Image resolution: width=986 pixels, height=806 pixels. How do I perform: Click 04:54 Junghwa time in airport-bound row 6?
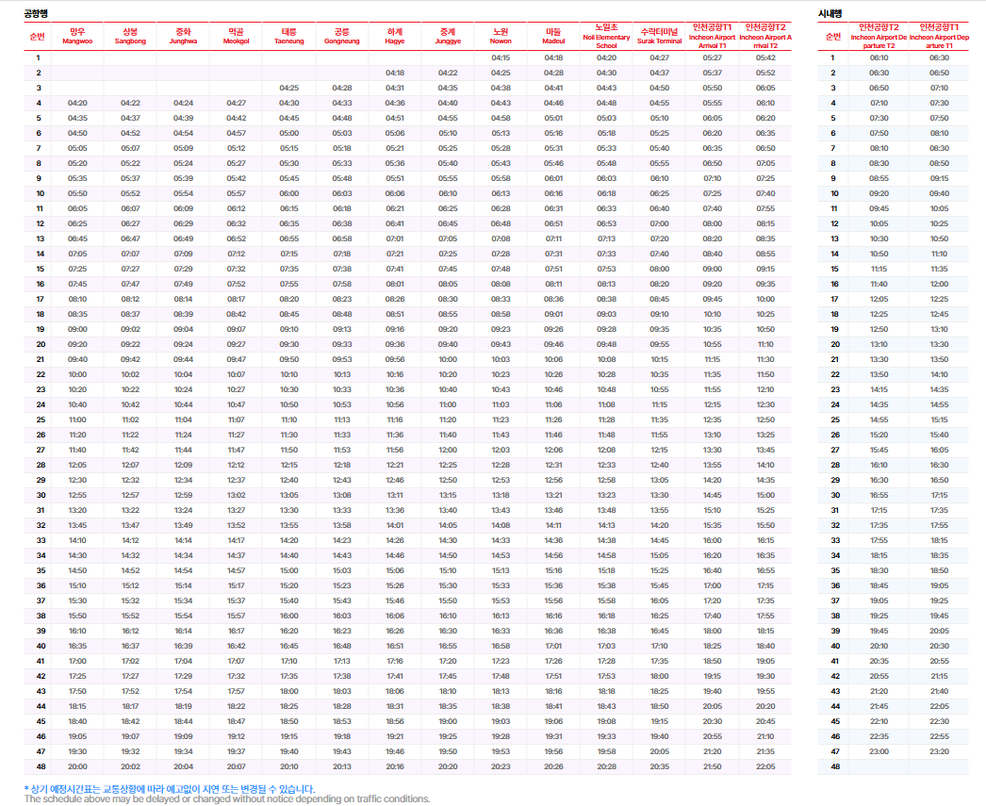(183, 133)
